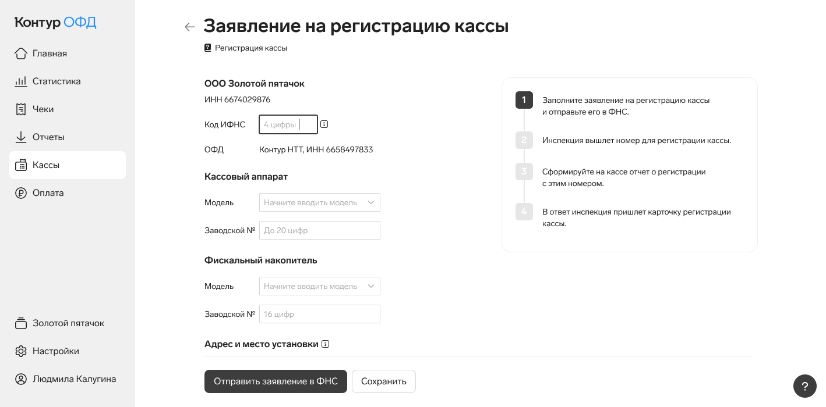This screenshot has height=407, width=826.
Task: Click the Сохранить button
Action: 383,381
